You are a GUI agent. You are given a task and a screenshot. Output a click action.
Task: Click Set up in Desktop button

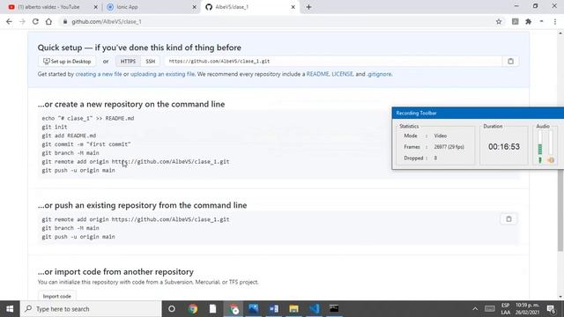67,62
